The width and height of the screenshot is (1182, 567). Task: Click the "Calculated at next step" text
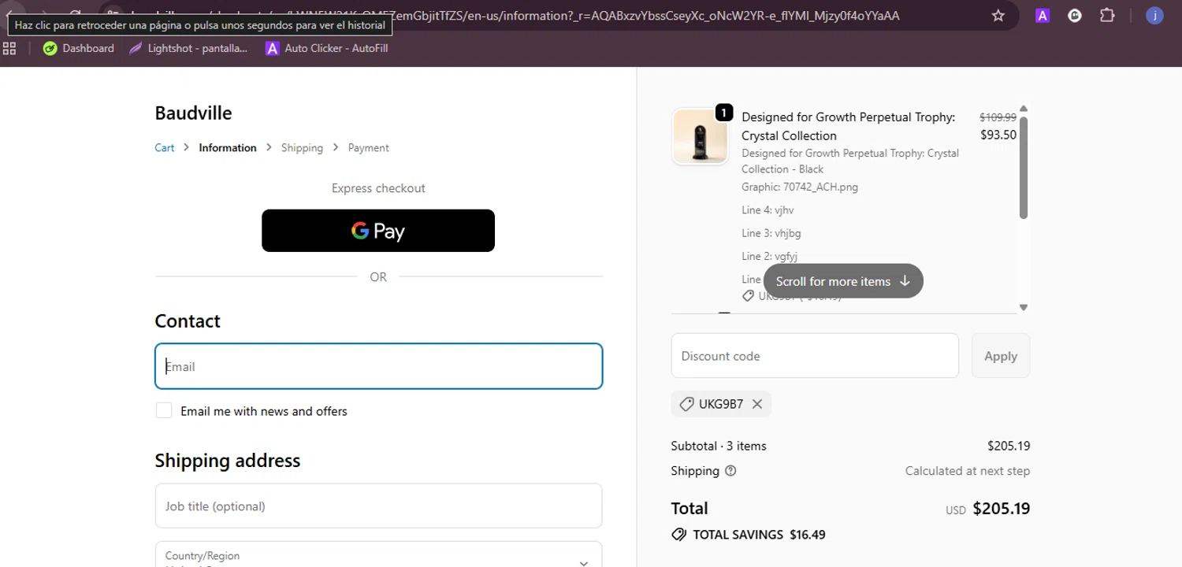[968, 471]
